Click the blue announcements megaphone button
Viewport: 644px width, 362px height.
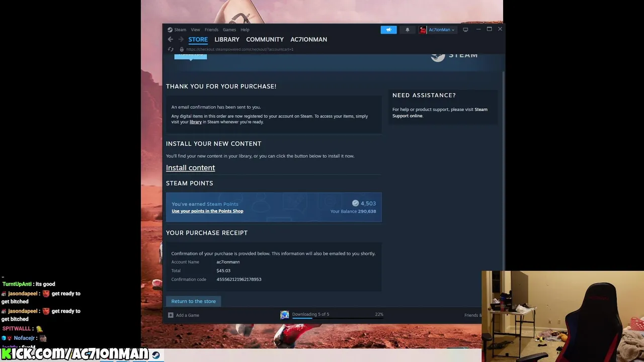(388, 30)
